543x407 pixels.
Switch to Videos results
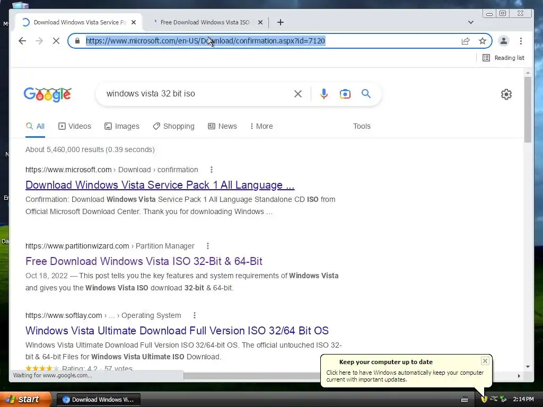point(75,126)
